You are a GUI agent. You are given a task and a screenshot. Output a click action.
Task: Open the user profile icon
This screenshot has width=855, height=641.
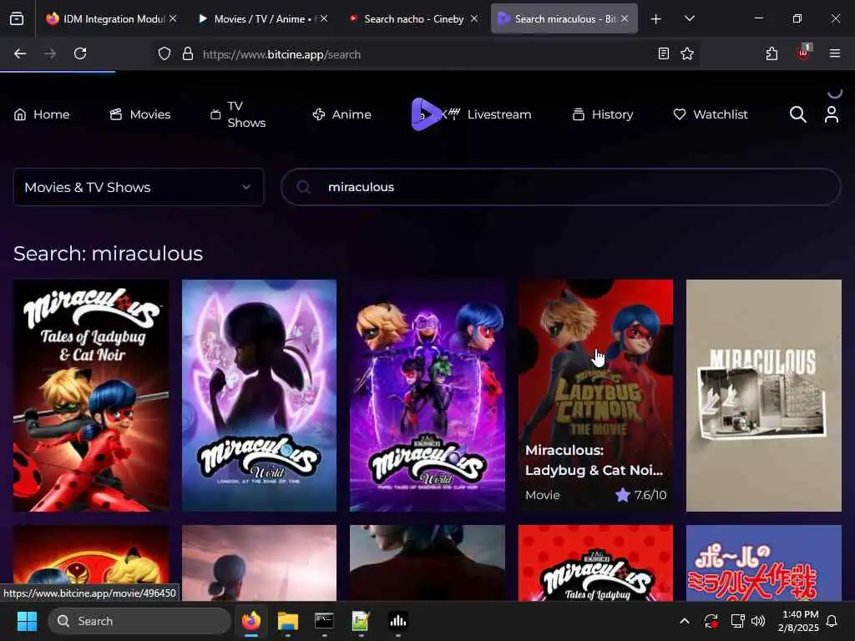(832, 114)
